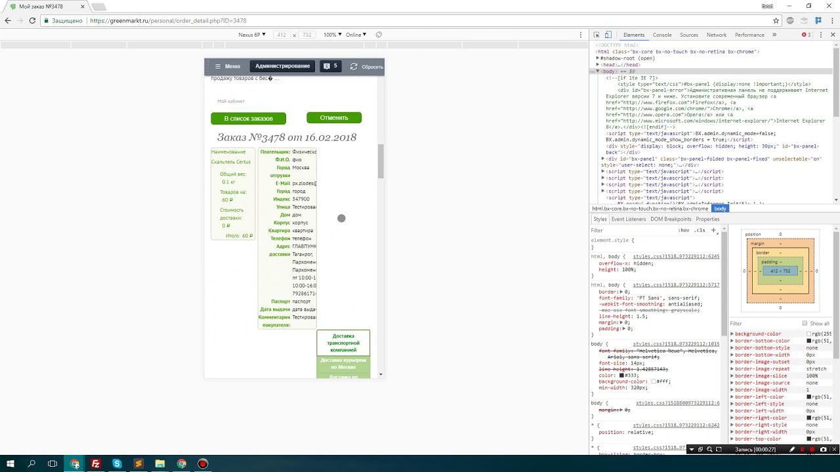Click the Мой кабинет breadcrumb link
840x472 pixels.
[x=231, y=101]
